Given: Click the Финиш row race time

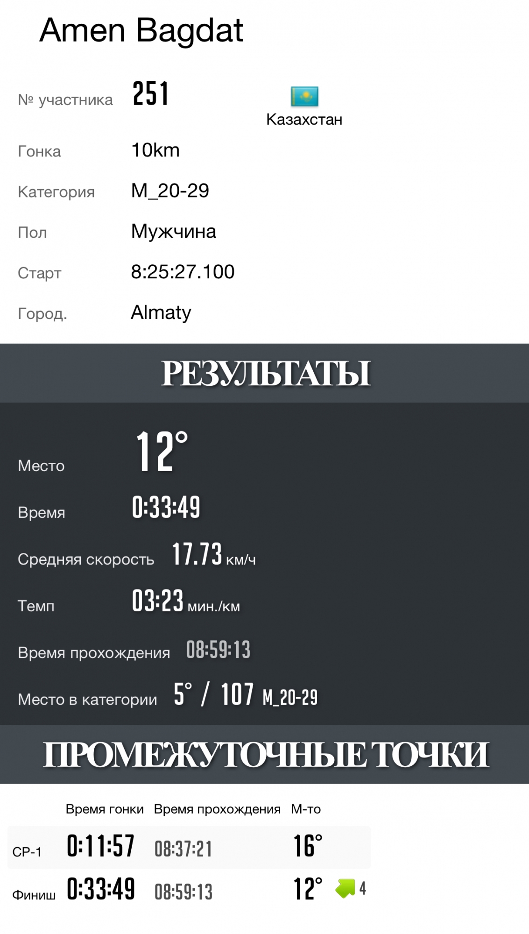Looking at the screenshot, I should [x=101, y=889].
